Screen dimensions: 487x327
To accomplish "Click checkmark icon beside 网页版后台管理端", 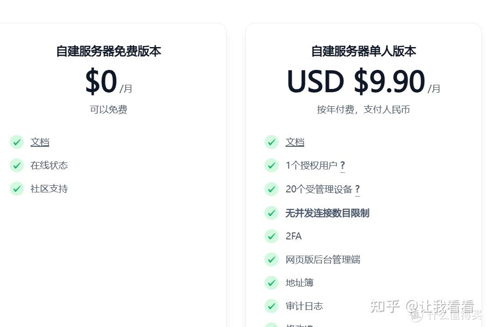I will coord(271,259).
